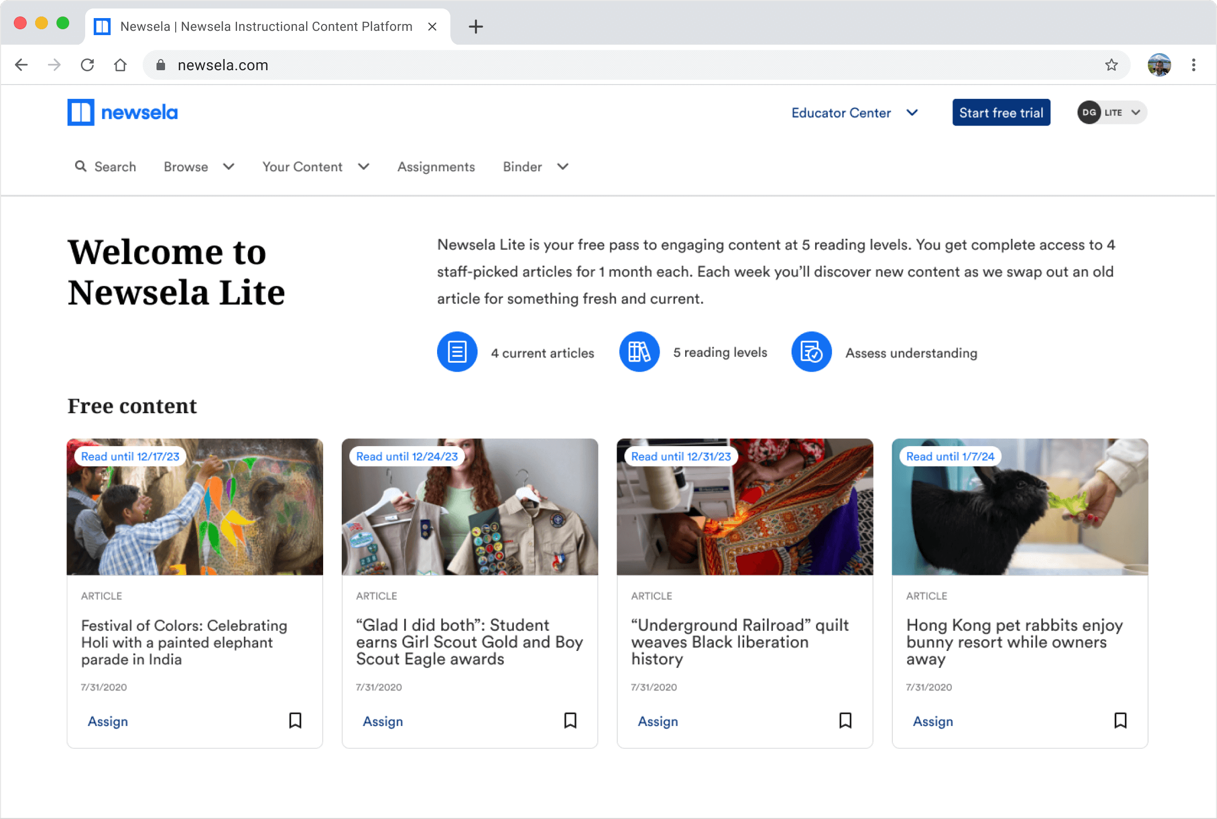
Task: Click the 5 reading levels label
Action: [x=720, y=353]
